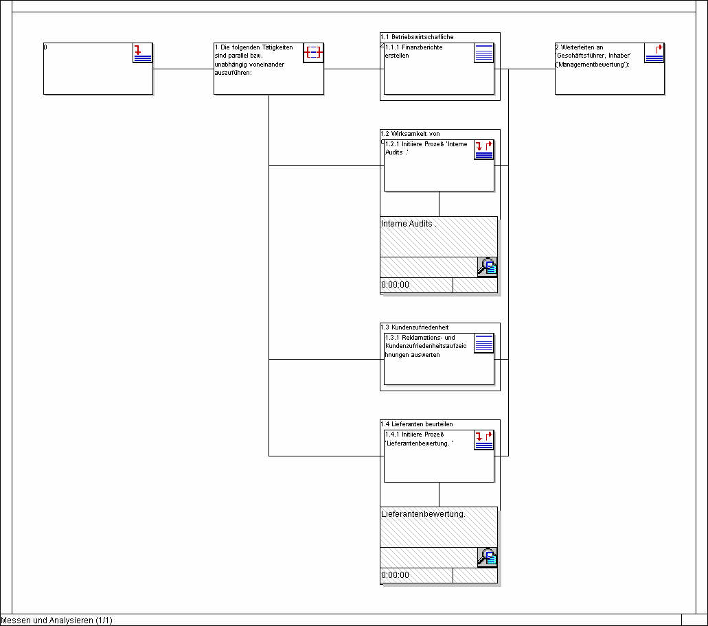
Task: Click the 'Lieferantenbewertung.' subprocess title
Action: click(423, 514)
